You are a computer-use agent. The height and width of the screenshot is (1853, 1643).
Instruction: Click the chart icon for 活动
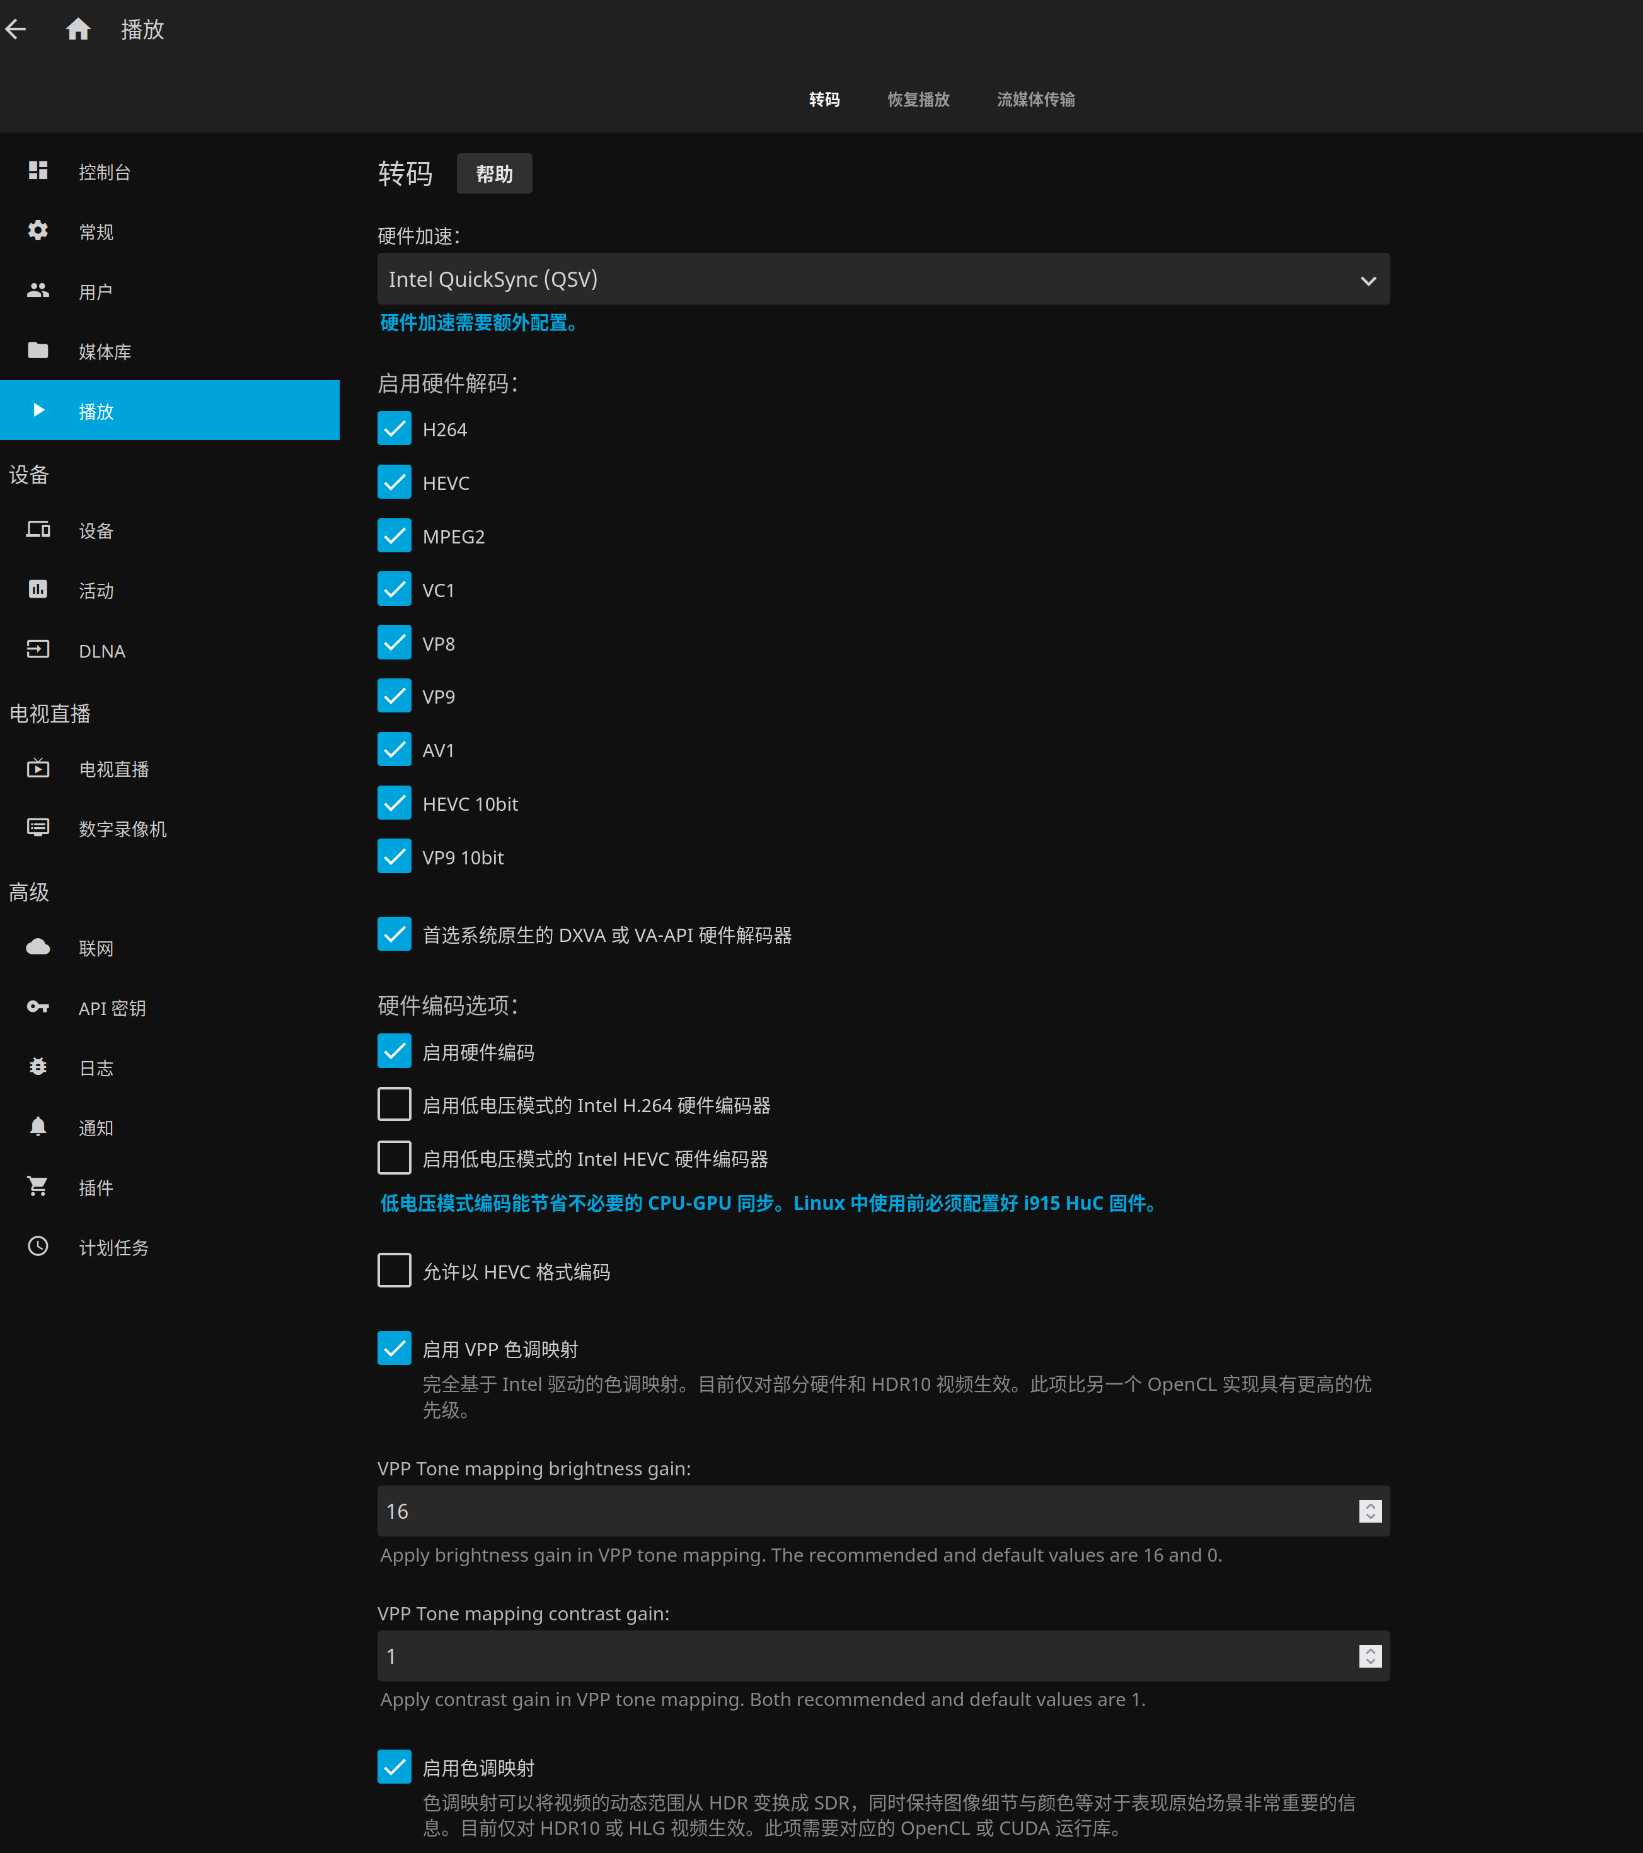click(x=38, y=590)
